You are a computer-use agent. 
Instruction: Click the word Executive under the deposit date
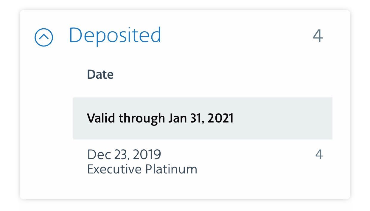[x=114, y=169]
